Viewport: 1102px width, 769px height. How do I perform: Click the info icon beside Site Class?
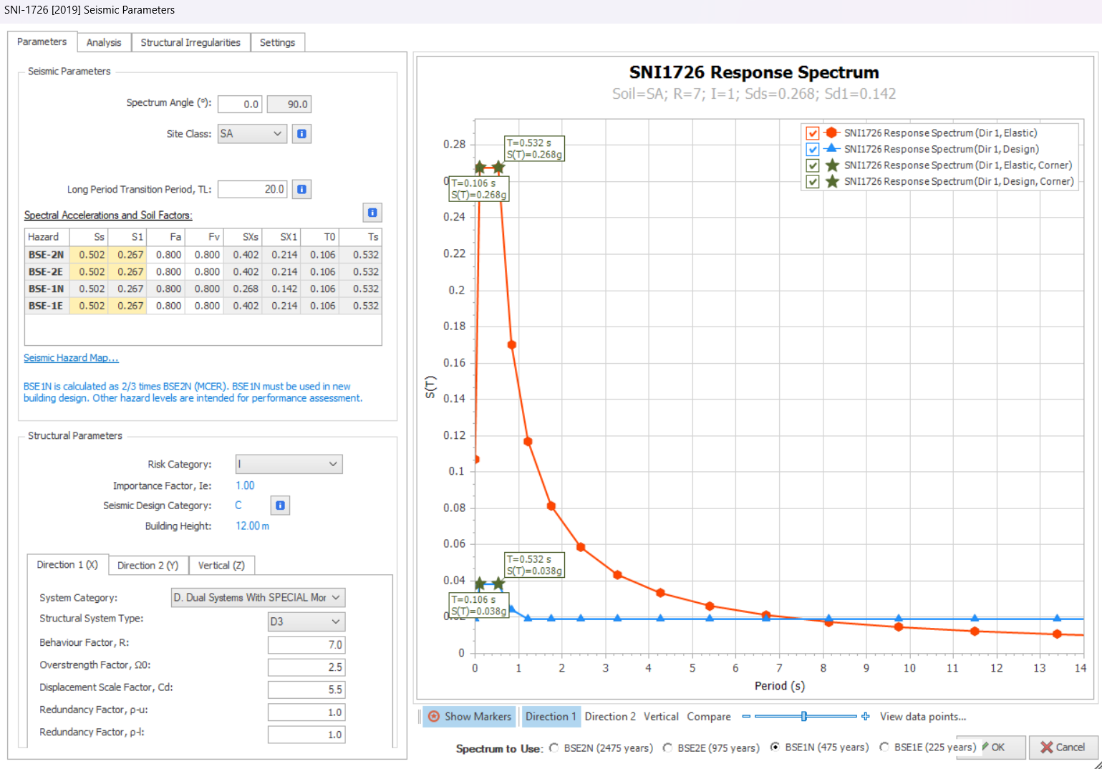click(x=301, y=134)
